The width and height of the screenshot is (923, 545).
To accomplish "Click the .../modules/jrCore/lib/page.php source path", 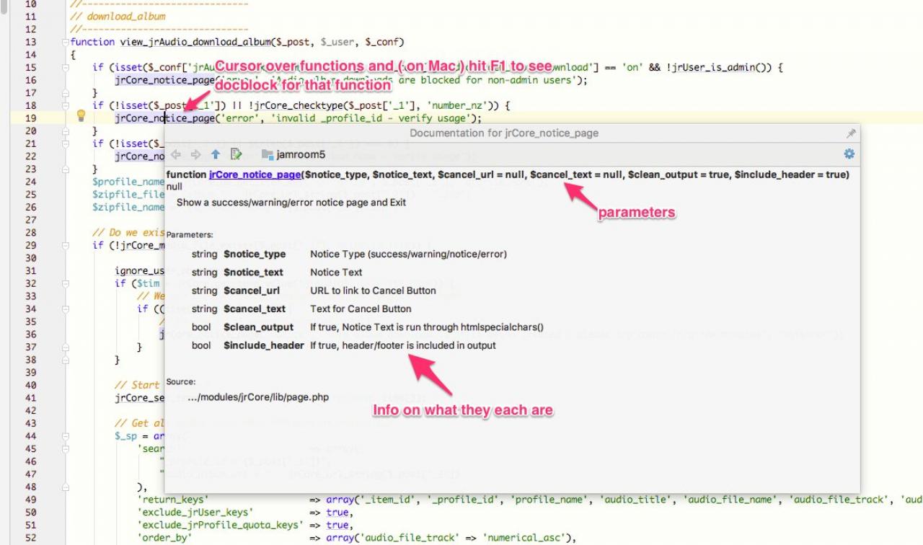I will (x=258, y=397).
